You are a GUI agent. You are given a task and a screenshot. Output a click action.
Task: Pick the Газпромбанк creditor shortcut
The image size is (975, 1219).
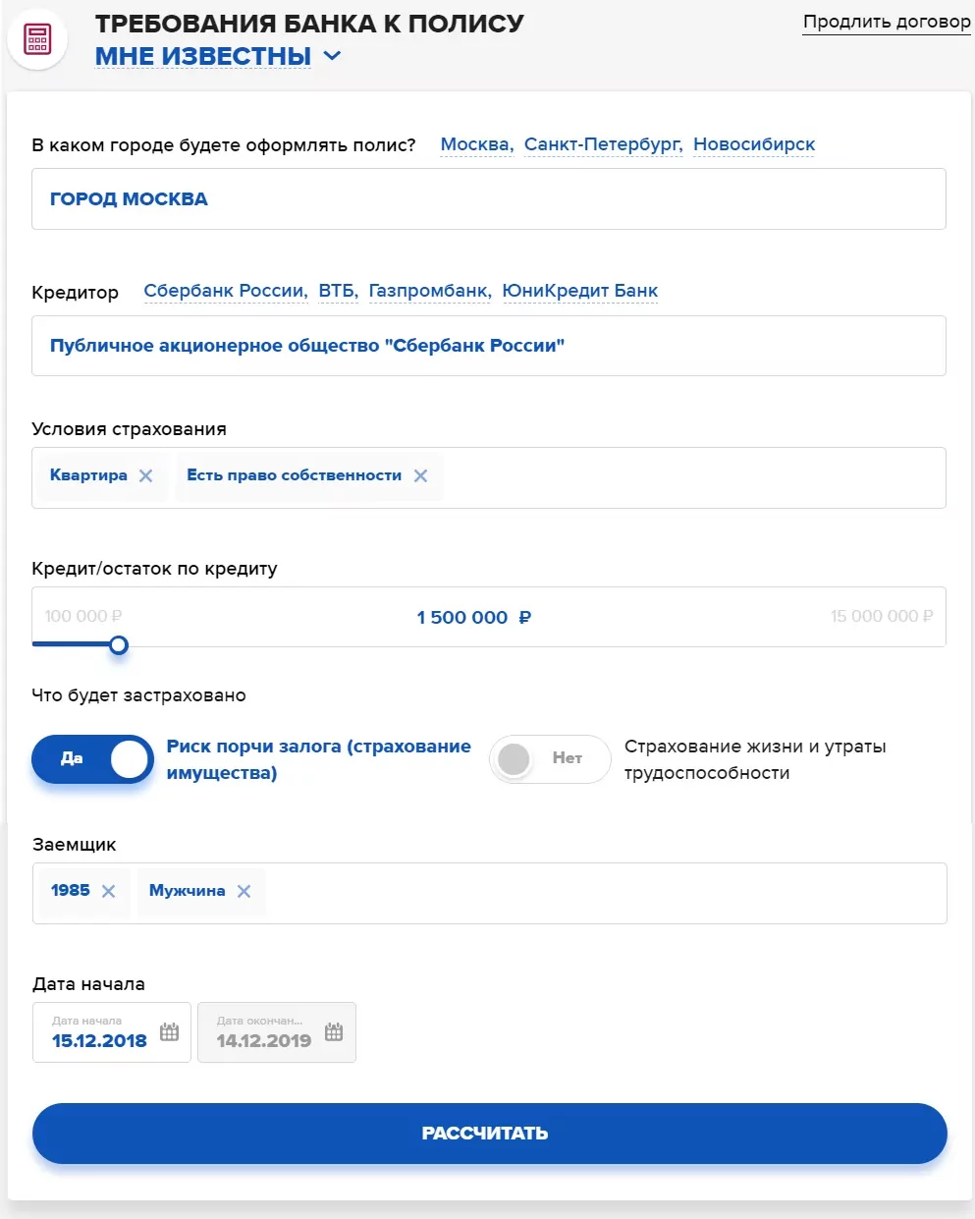[x=429, y=291]
